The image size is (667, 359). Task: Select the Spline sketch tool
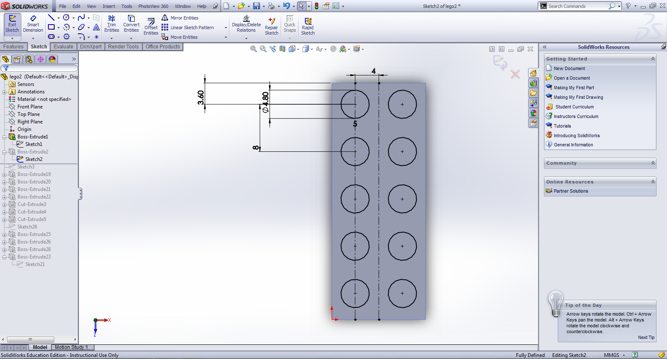point(81,18)
